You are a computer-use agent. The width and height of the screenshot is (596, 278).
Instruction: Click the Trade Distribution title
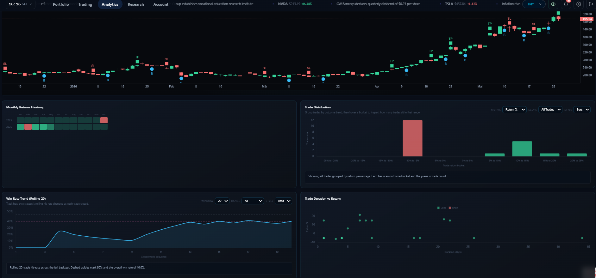tap(317, 107)
